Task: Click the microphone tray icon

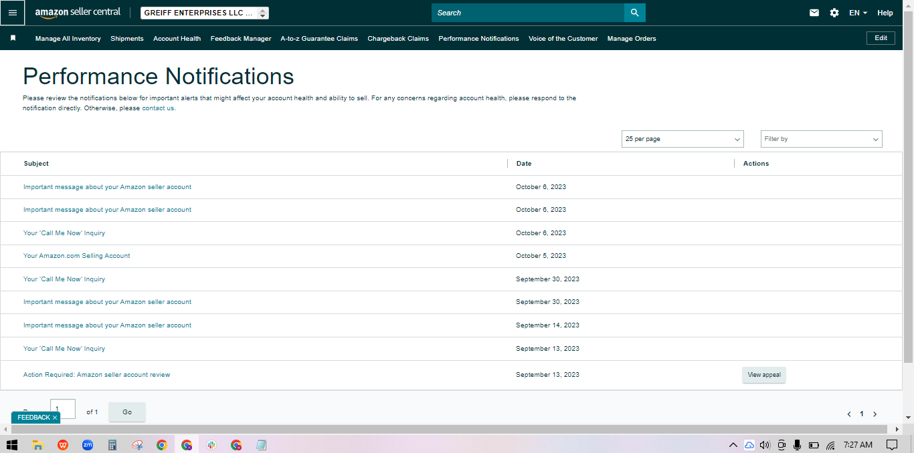Action: 797,445
